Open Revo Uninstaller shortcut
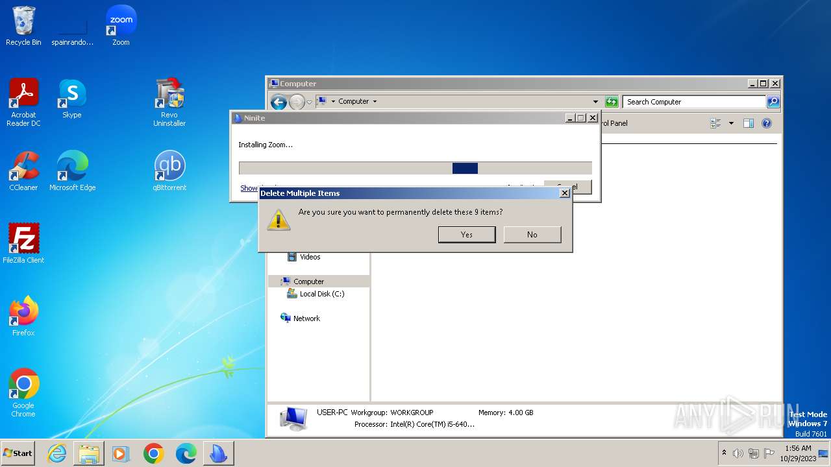This screenshot has width=831, height=467. point(169,102)
